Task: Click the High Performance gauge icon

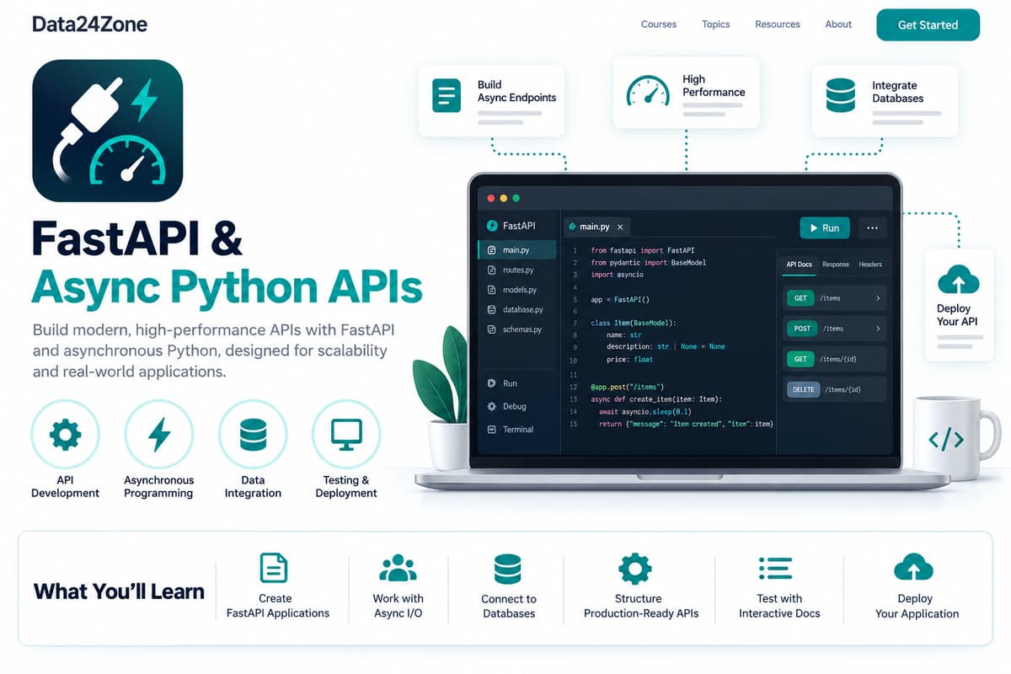Action: 648,91
